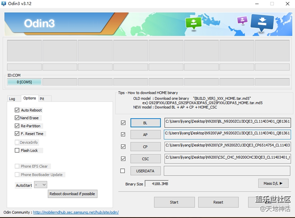Screen dimensions: 295x218
Task: Click the AP file selection button
Action: coord(145,135)
